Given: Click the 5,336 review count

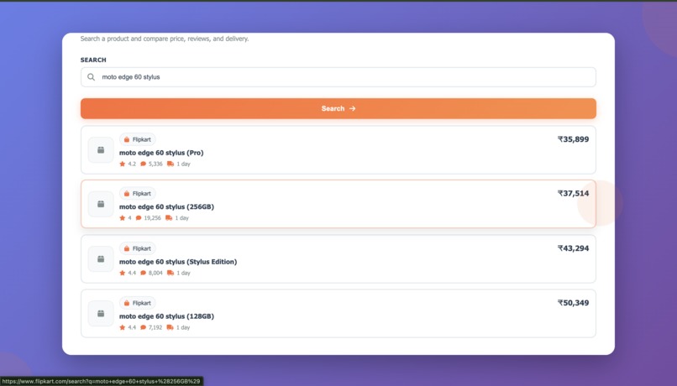Looking at the screenshot, I should coord(155,164).
